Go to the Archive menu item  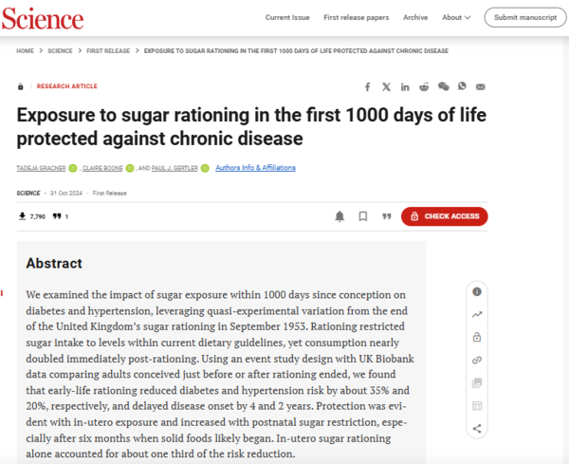(x=415, y=17)
